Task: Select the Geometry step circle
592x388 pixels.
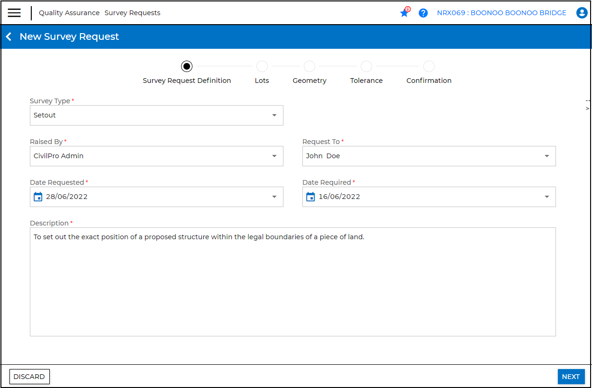Action: 310,66
